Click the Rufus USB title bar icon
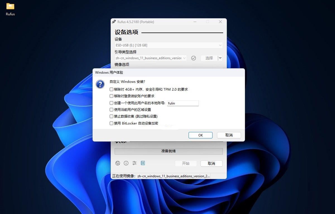Viewport: 335px width, 214px height. pos(114,22)
